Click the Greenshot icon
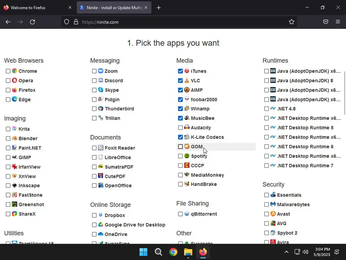Viewport: 346px width, 260px height. click(15, 204)
